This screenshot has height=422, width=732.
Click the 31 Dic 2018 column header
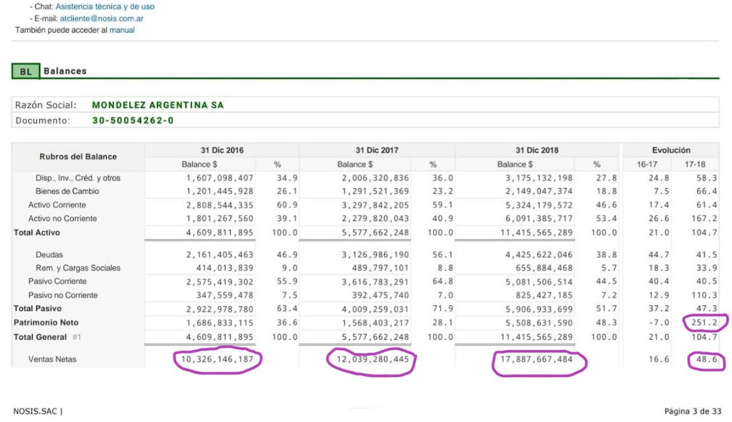coord(536,150)
